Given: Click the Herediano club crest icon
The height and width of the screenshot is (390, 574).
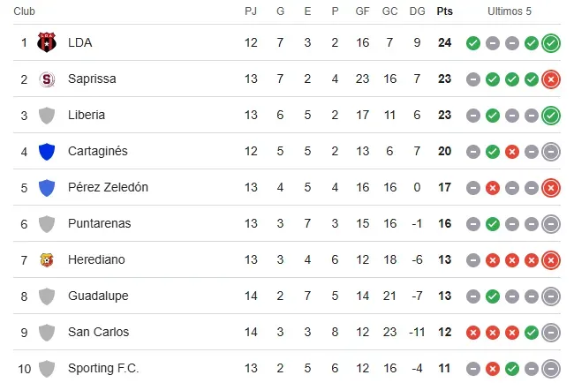Looking at the screenshot, I should (x=47, y=259).
